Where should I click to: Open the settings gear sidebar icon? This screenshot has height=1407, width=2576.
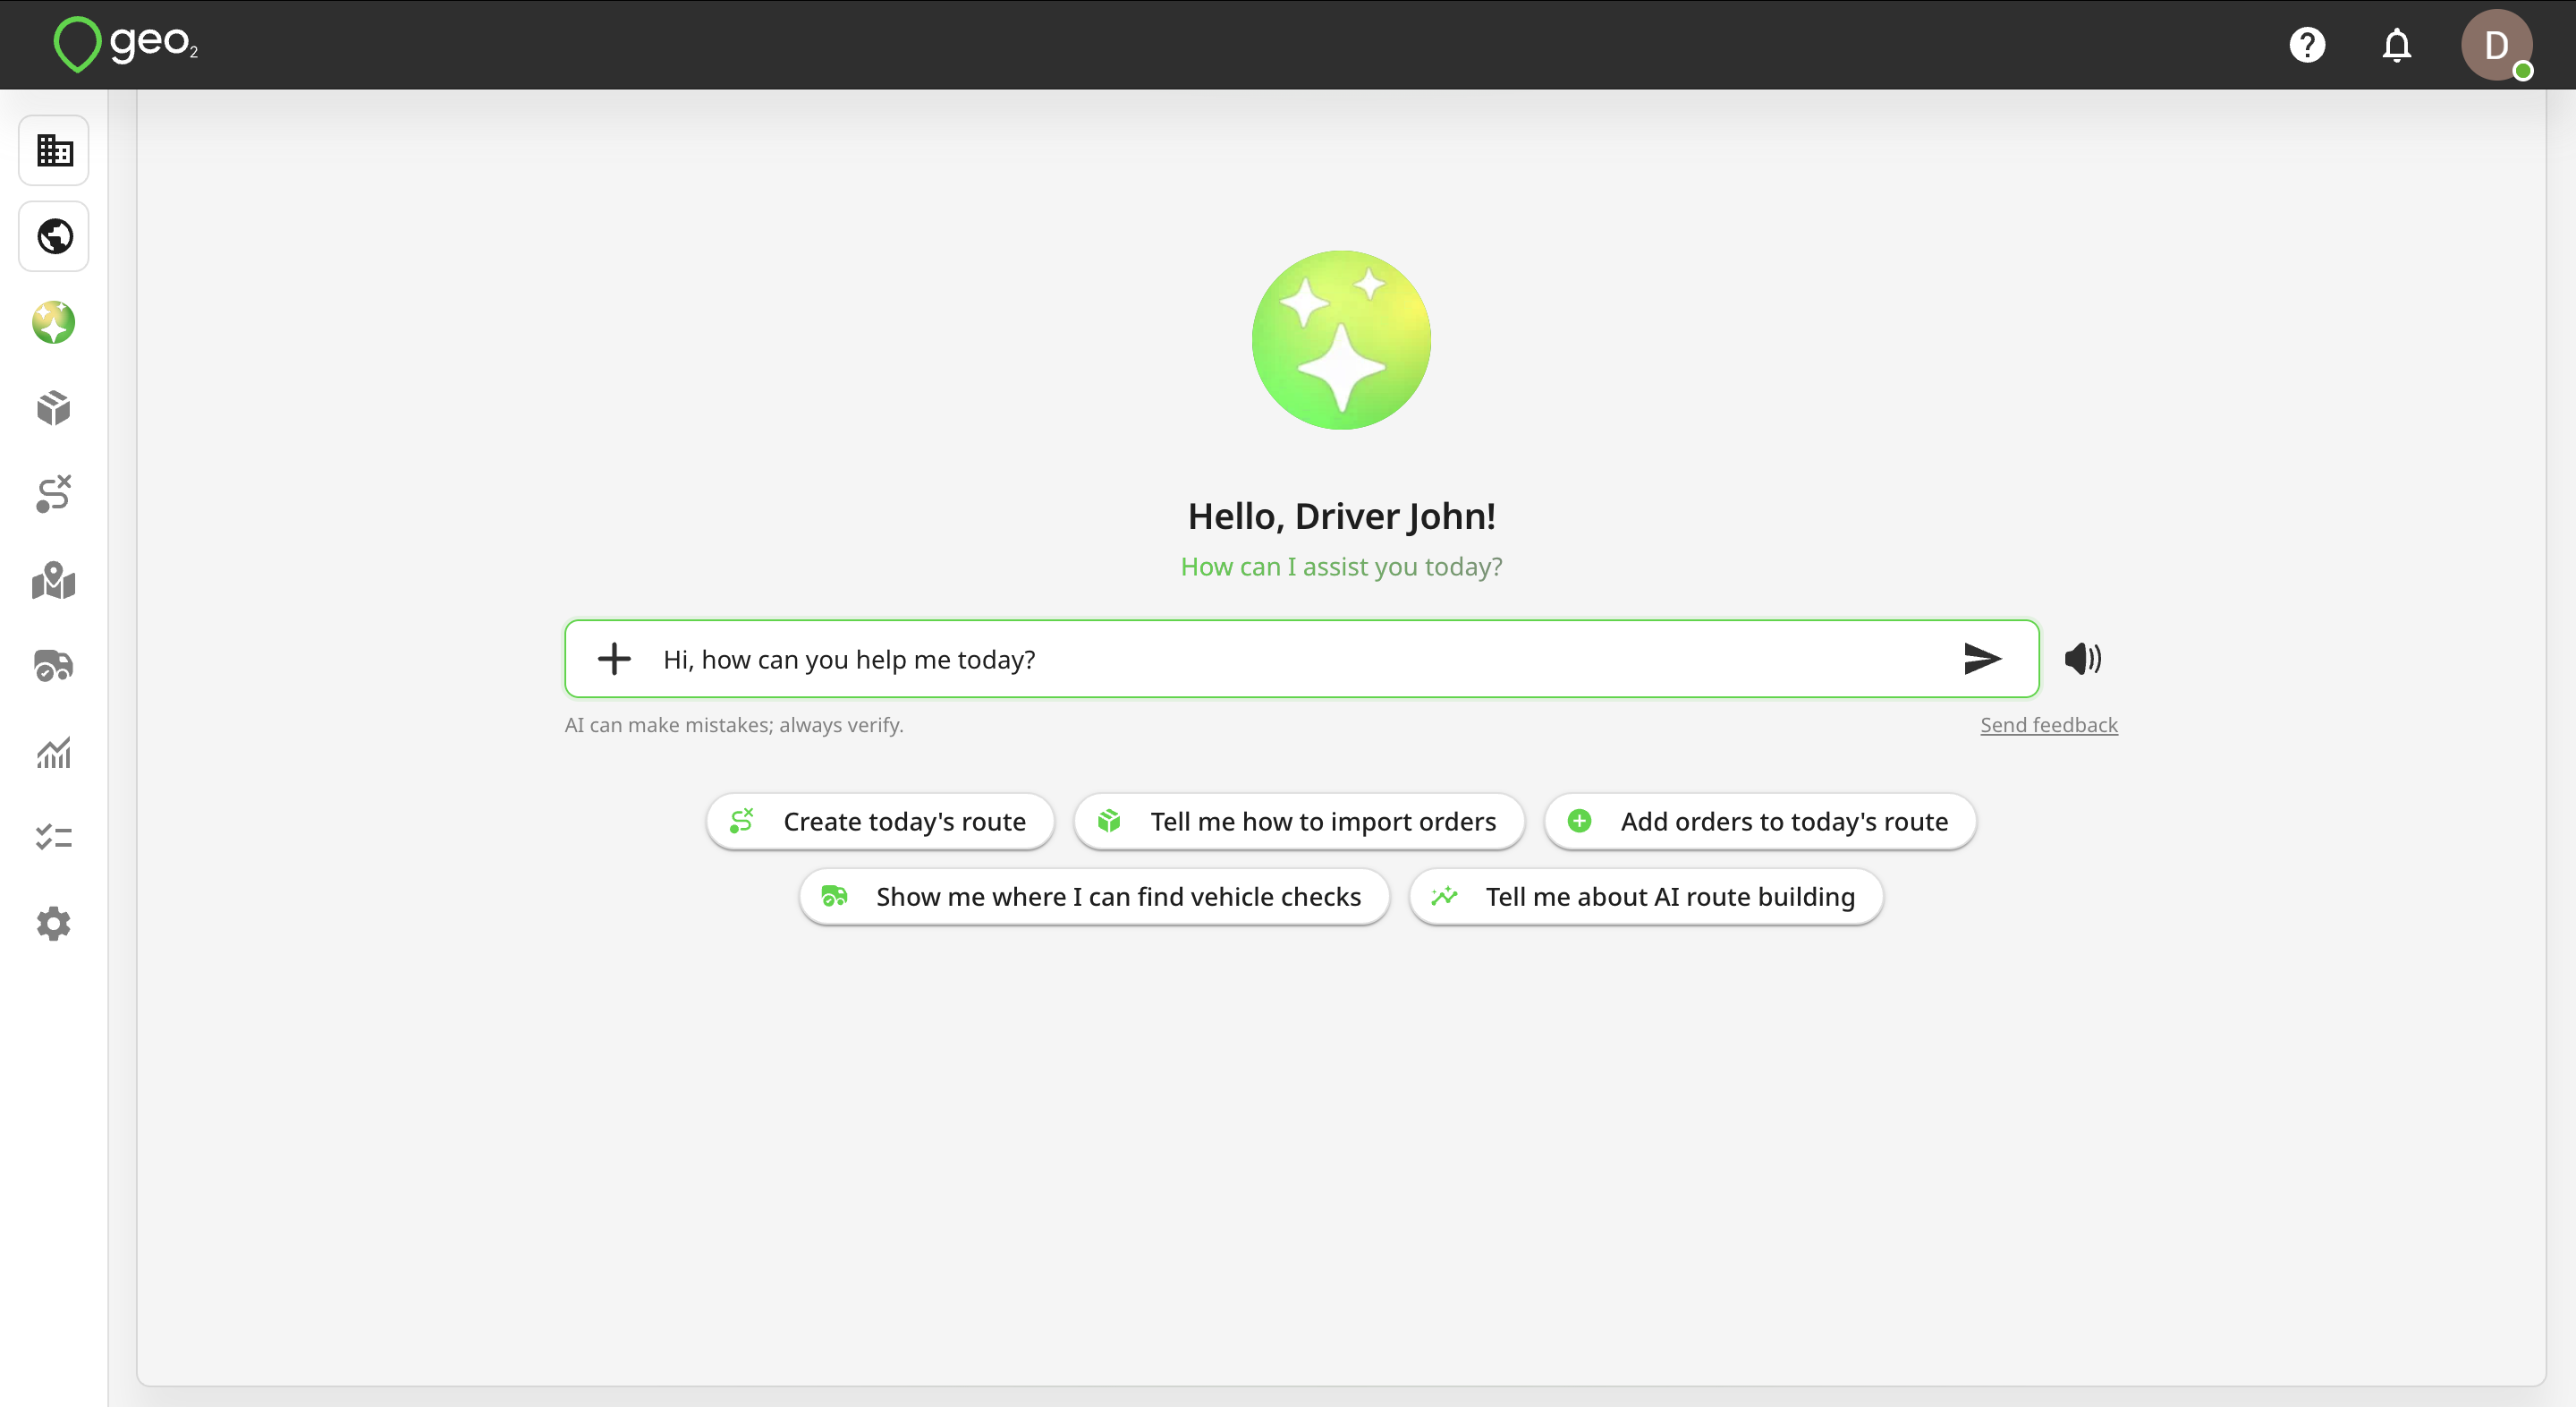click(x=54, y=924)
